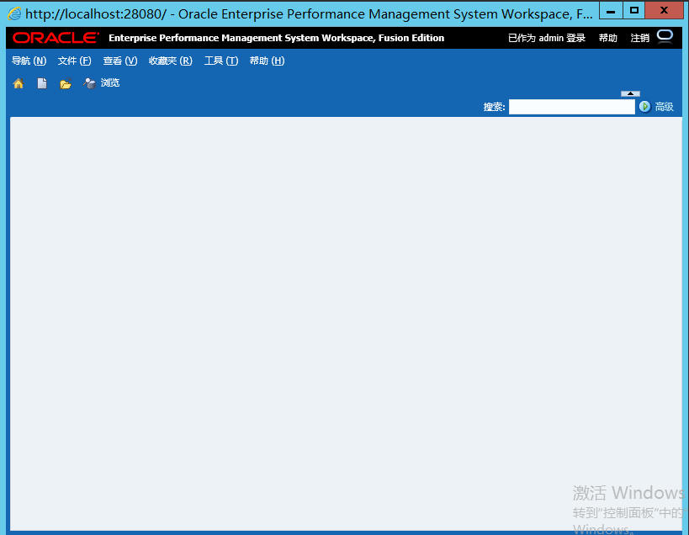Open the 工具 (T) menu
The width and height of the screenshot is (689, 535).
tap(221, 61)
